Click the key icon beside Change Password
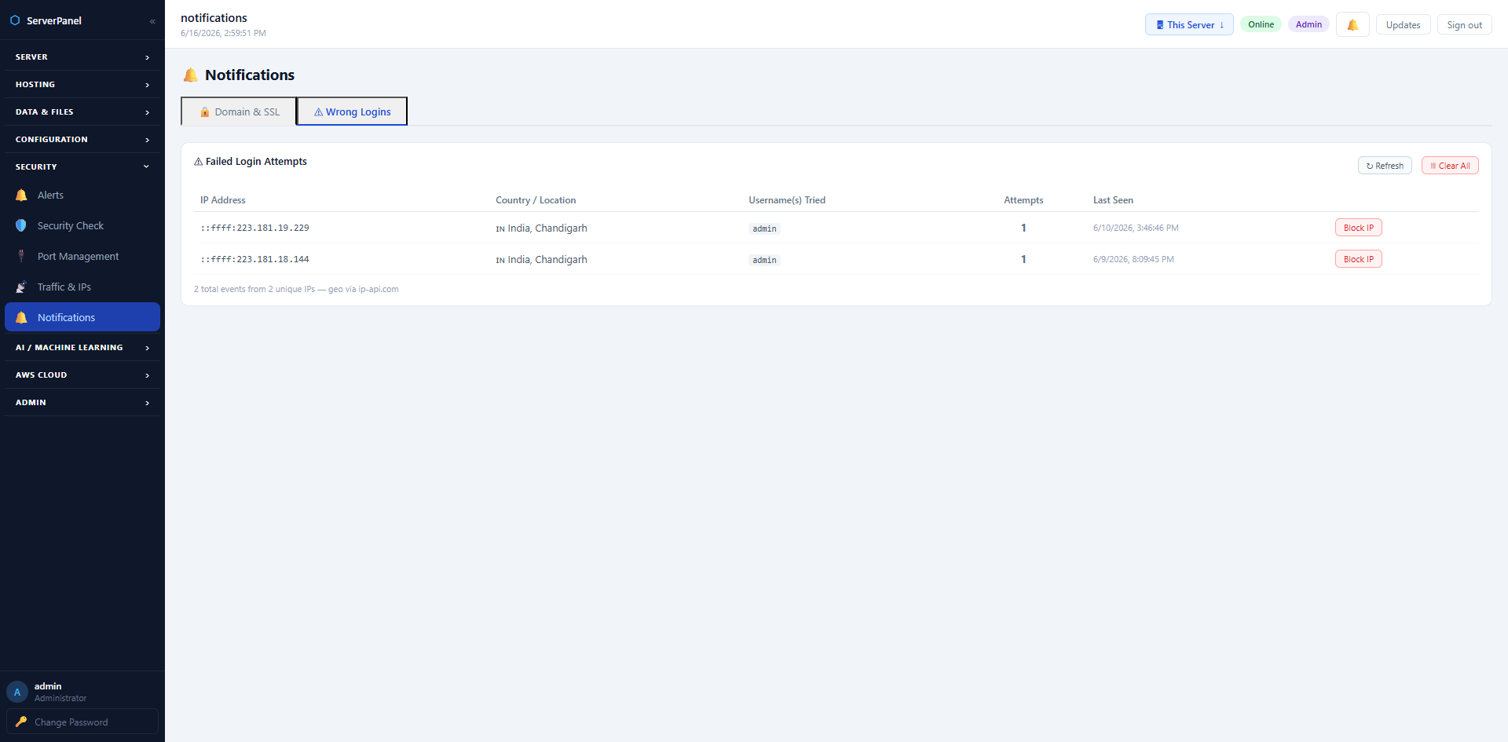Screen dimensions: 1508x742 (x=21, y=722)
